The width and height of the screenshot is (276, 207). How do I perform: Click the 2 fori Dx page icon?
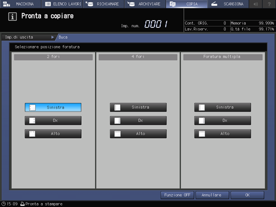point(32,121)
